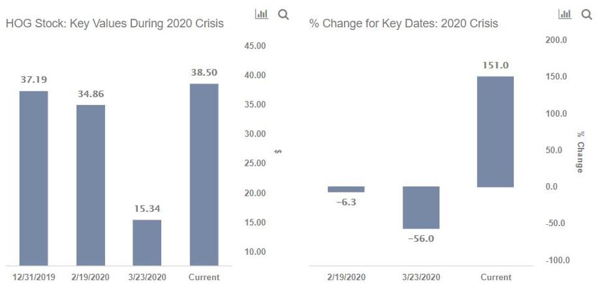Select the 12/31/2019 bar in the stock chart

click(x=34, y=178)
